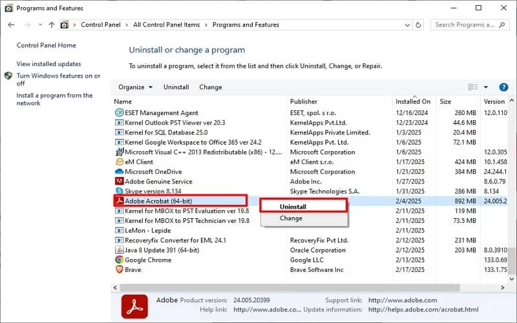Click the Kernel for SQL Database icon
The width and height of the screenshot is (517, 323).
pyautogui.click(x=119, y=132)
